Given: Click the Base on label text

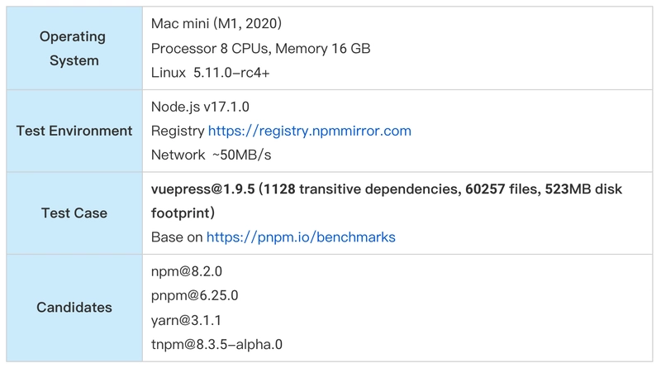Looking at the screenshot, I should pyautogui.click(x=177, y=237).
